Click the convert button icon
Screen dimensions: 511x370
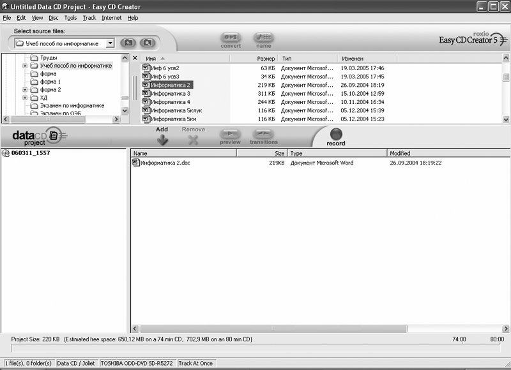231,37
